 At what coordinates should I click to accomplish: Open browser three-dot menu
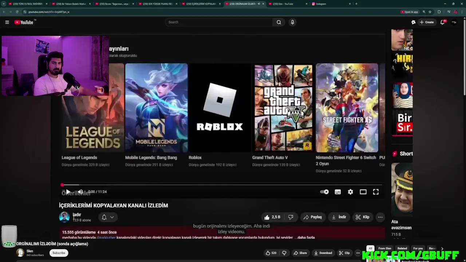tap(462, 12)
